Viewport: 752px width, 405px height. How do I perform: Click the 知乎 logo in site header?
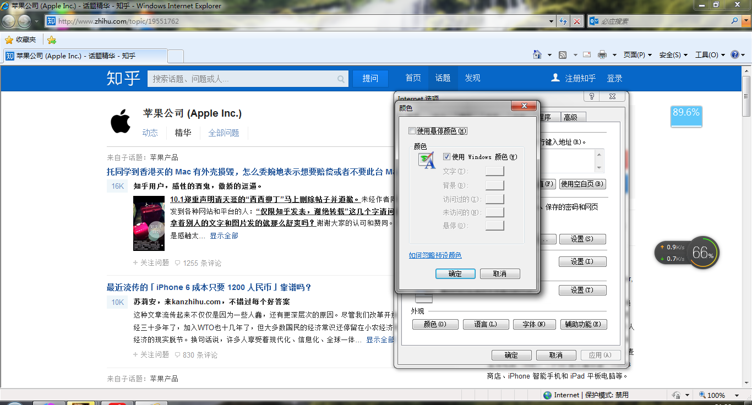tap(124, 78)
